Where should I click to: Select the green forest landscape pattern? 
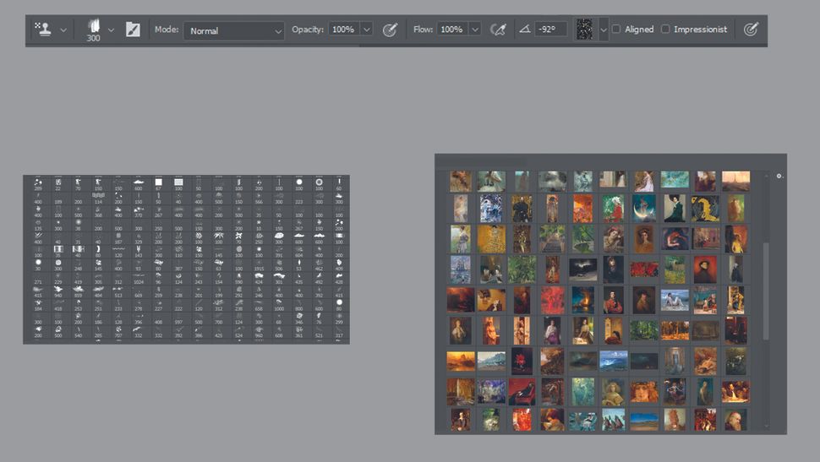pyautogui.click(x=644, y=330)
